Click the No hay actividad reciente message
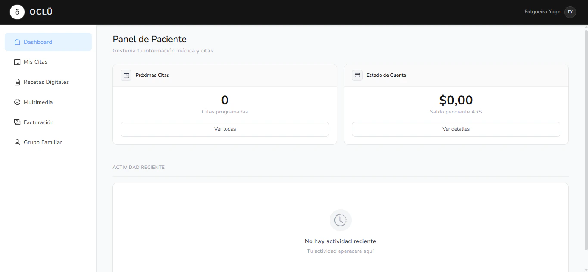588x272 pixels. pos(340,241)
